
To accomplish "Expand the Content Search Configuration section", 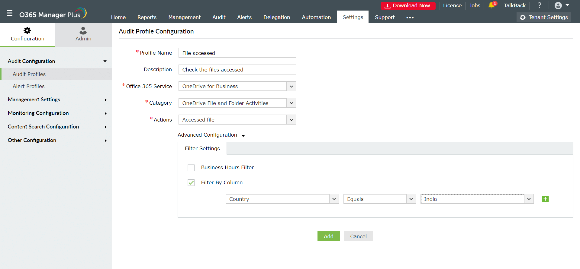I will tap(57, 127).
